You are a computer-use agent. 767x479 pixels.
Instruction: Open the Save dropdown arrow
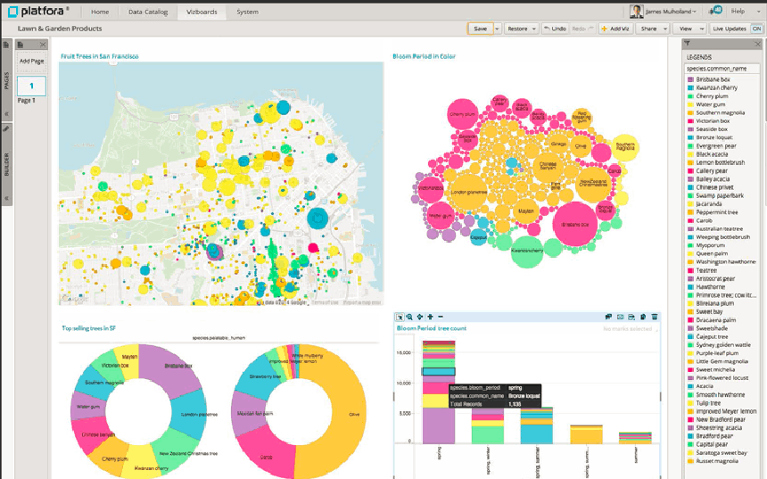pyautogui.click(x=497, y=29)
